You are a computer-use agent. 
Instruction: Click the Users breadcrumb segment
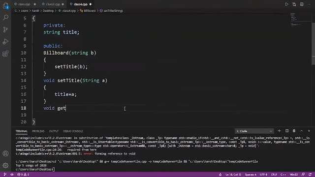pos(25,11)
